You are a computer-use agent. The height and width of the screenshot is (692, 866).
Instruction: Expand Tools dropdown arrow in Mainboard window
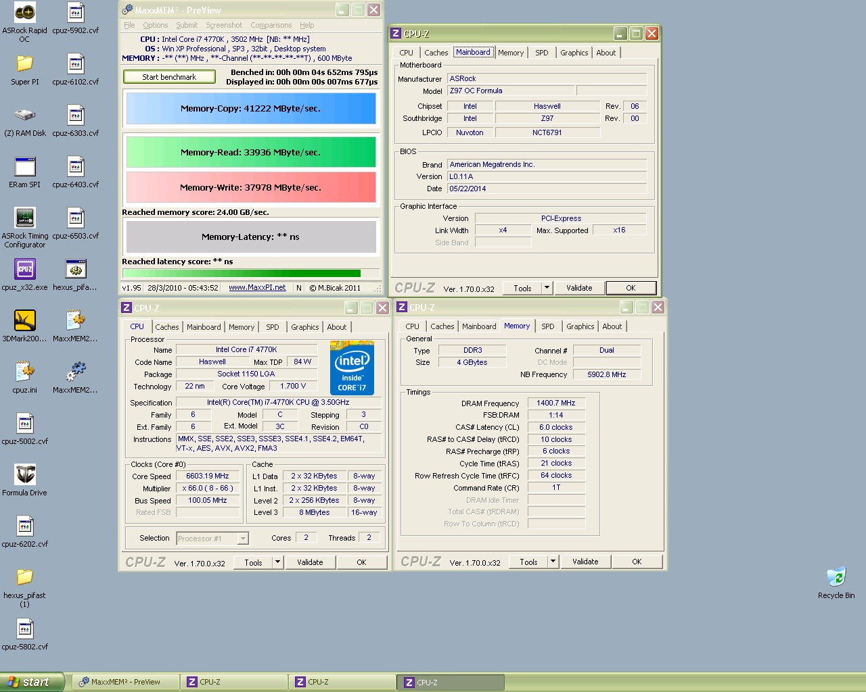click(547, 288)
